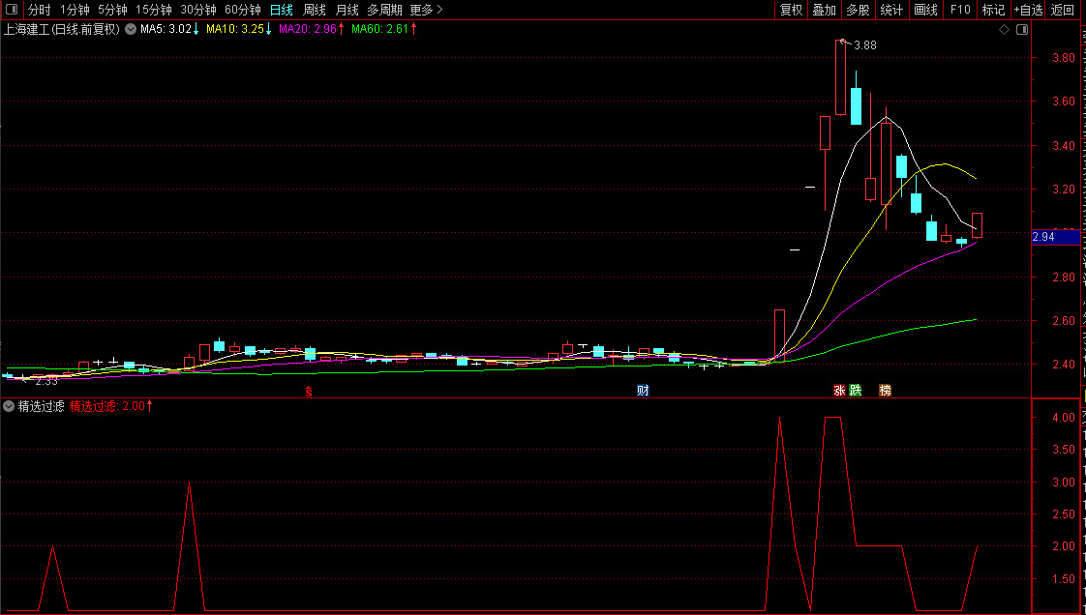Open the 财 financial report marker
This screenshot has width=1086, height=615.
coord(642,391)
